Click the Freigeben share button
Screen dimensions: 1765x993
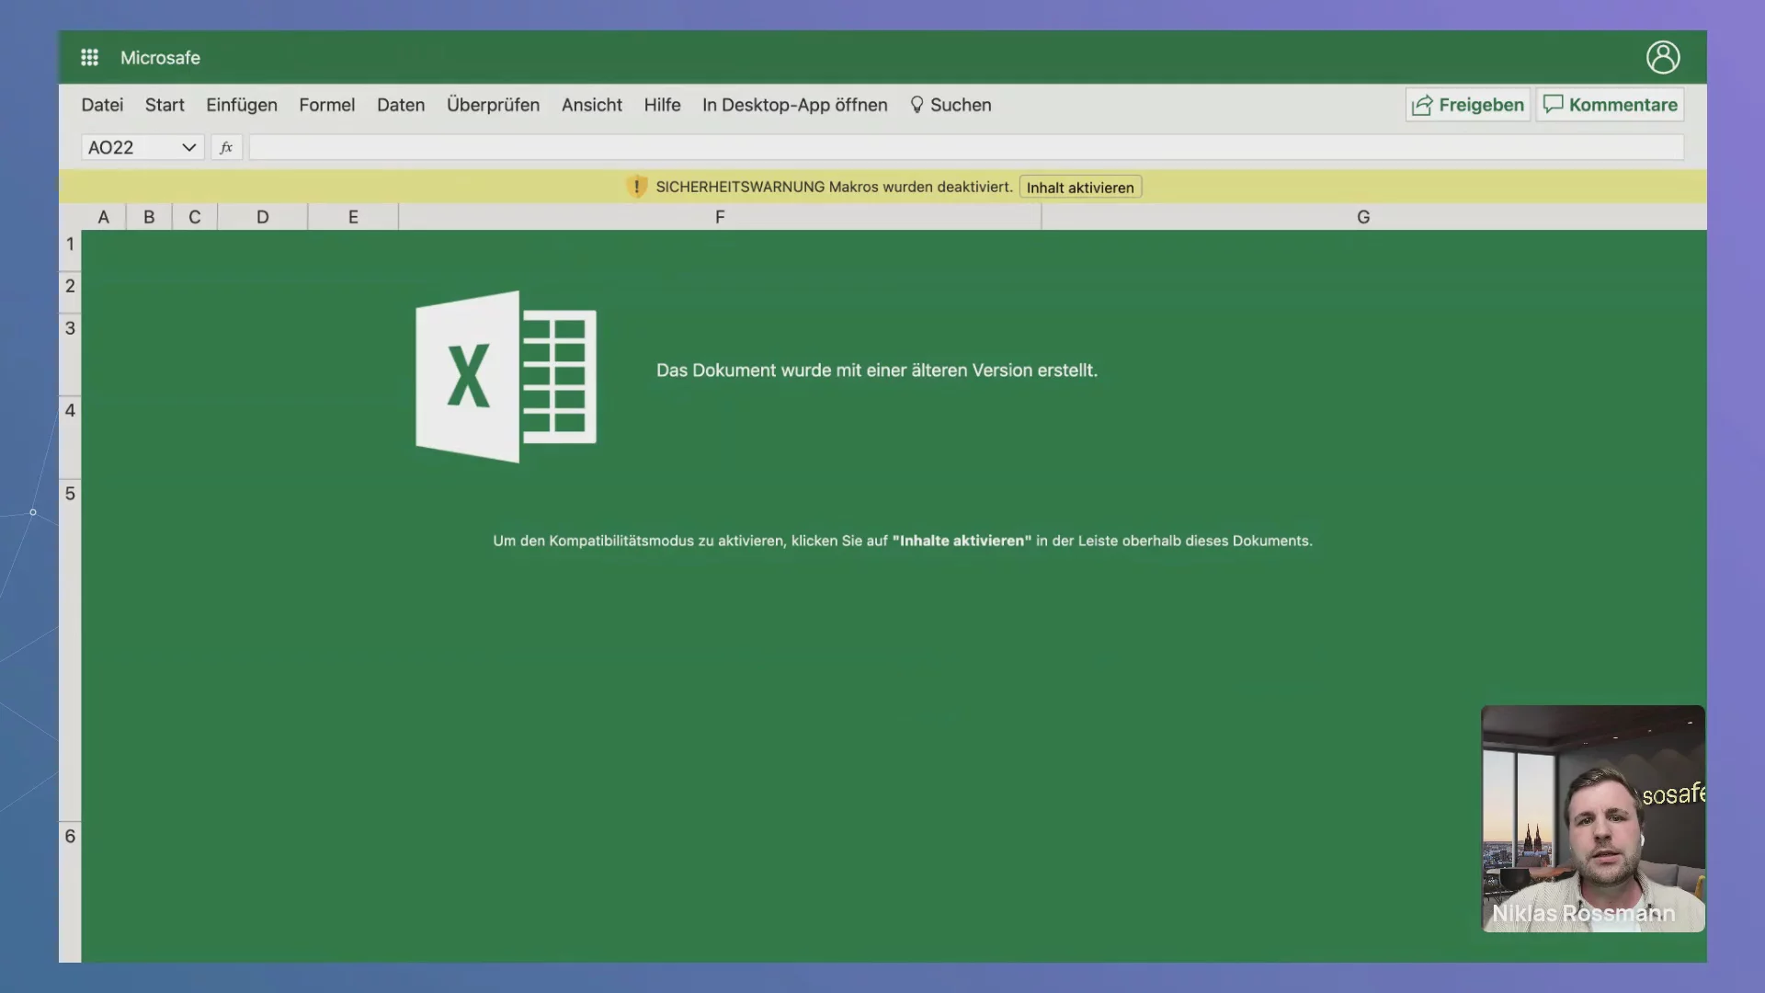pyautogui.click(x=1467, y=105)
